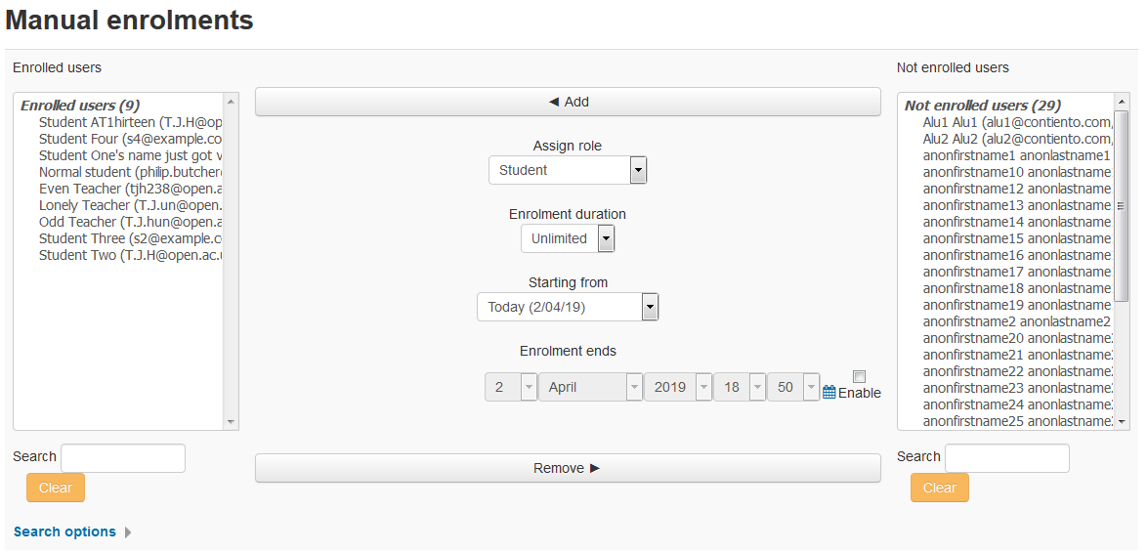Click the Add button
1147x553 pixels.
point(568,102)
